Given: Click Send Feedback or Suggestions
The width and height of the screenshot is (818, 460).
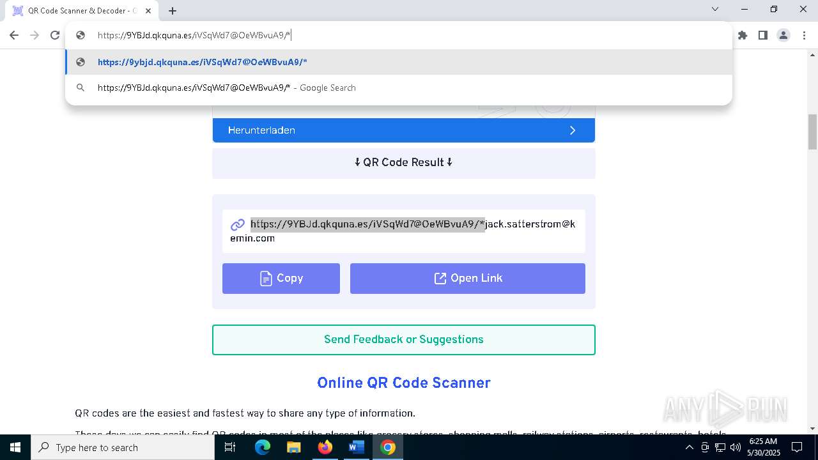Looking at the screenshot, I should [x=403, y=339].
